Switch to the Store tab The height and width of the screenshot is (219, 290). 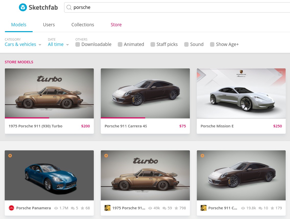click(x=116, y=25)
